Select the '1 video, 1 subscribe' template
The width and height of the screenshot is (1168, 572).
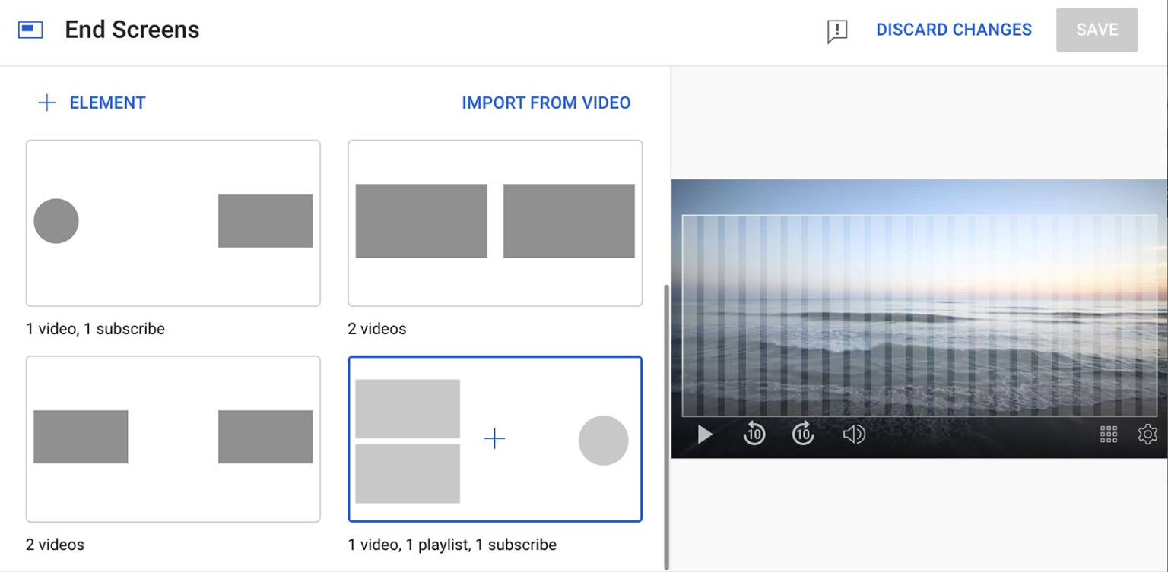(173, 222)
